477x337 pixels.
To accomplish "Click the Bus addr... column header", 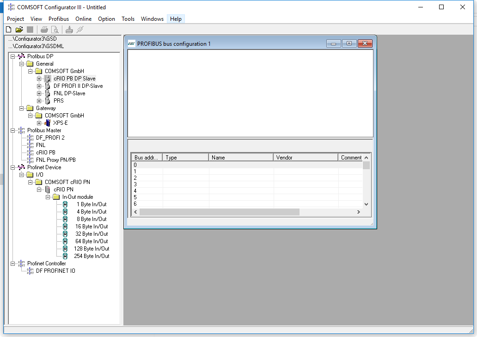I will pos(147,158).
